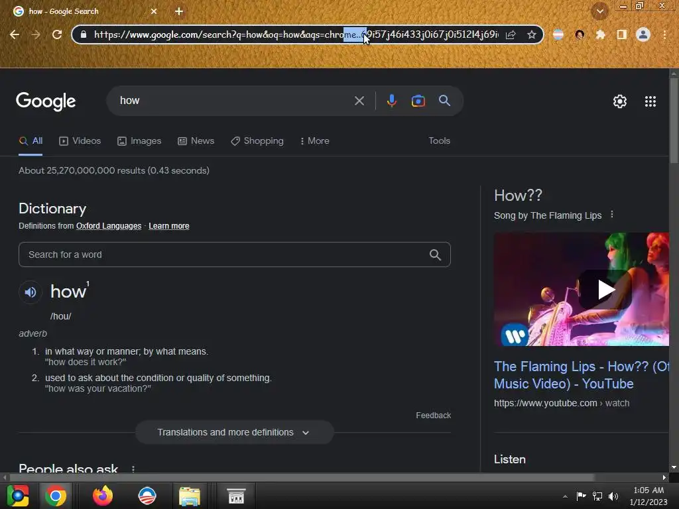The width and height of the screenshot is (679, 509).
Task: Submit search using the Google magnifier icon
Action: click(x=445, y=101)
